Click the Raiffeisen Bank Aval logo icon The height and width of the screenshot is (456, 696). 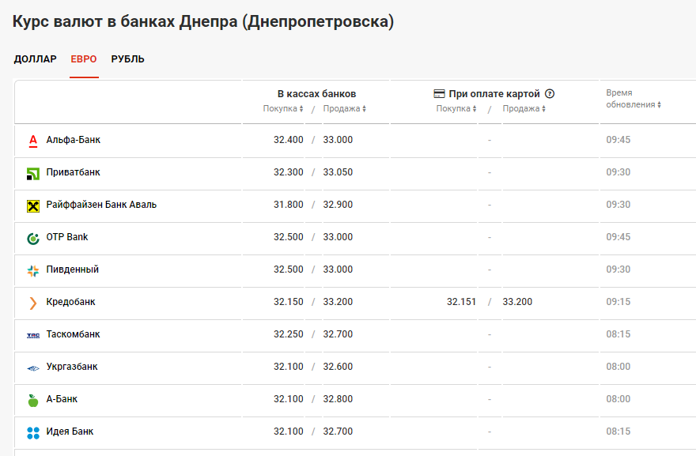click(33, 205)
